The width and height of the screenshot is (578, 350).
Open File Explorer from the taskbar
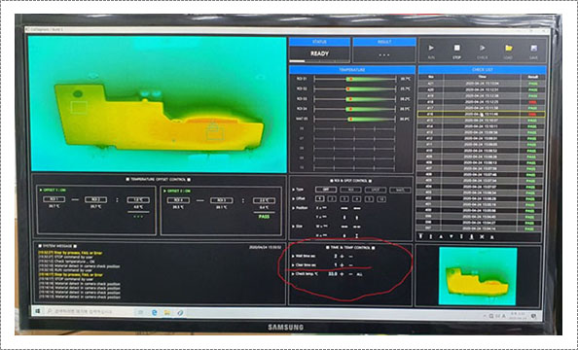pos(167,312)
